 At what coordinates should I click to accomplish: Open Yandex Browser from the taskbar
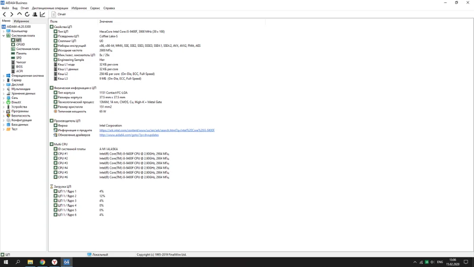55,262
